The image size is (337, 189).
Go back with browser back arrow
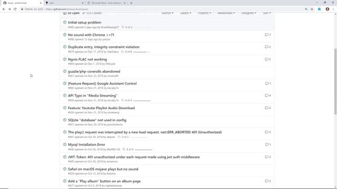point(4,9)
